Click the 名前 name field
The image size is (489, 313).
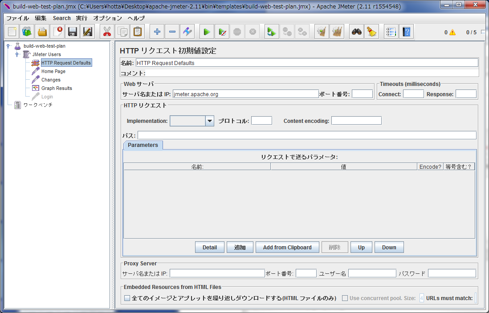click(x=307, y=63)
